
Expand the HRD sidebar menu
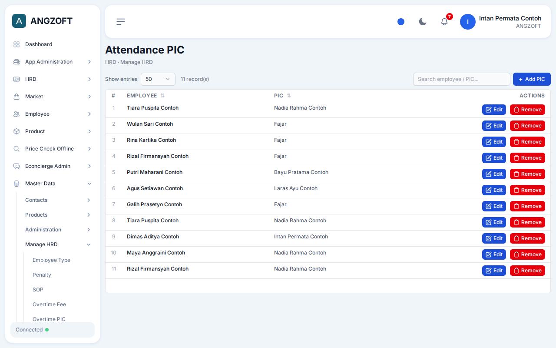[53, 79]
